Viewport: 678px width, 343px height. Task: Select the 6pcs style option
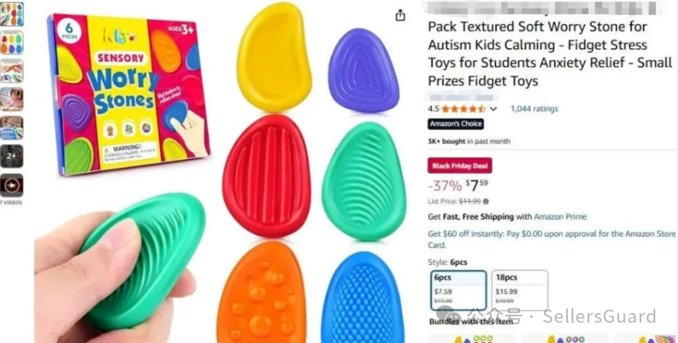point(459,290)
